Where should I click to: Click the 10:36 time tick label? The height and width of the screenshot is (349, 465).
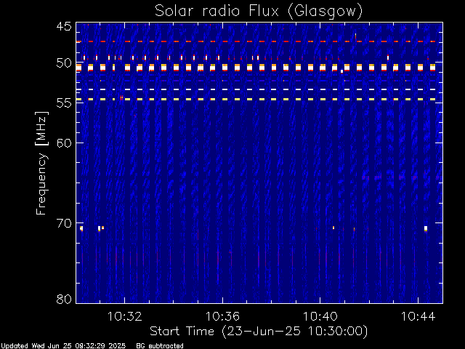pos(222,316)
